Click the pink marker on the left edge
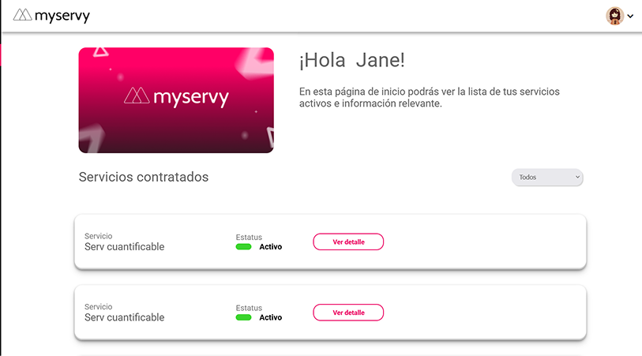This screenshot has height=356, width=642. [x=1, y=54]
